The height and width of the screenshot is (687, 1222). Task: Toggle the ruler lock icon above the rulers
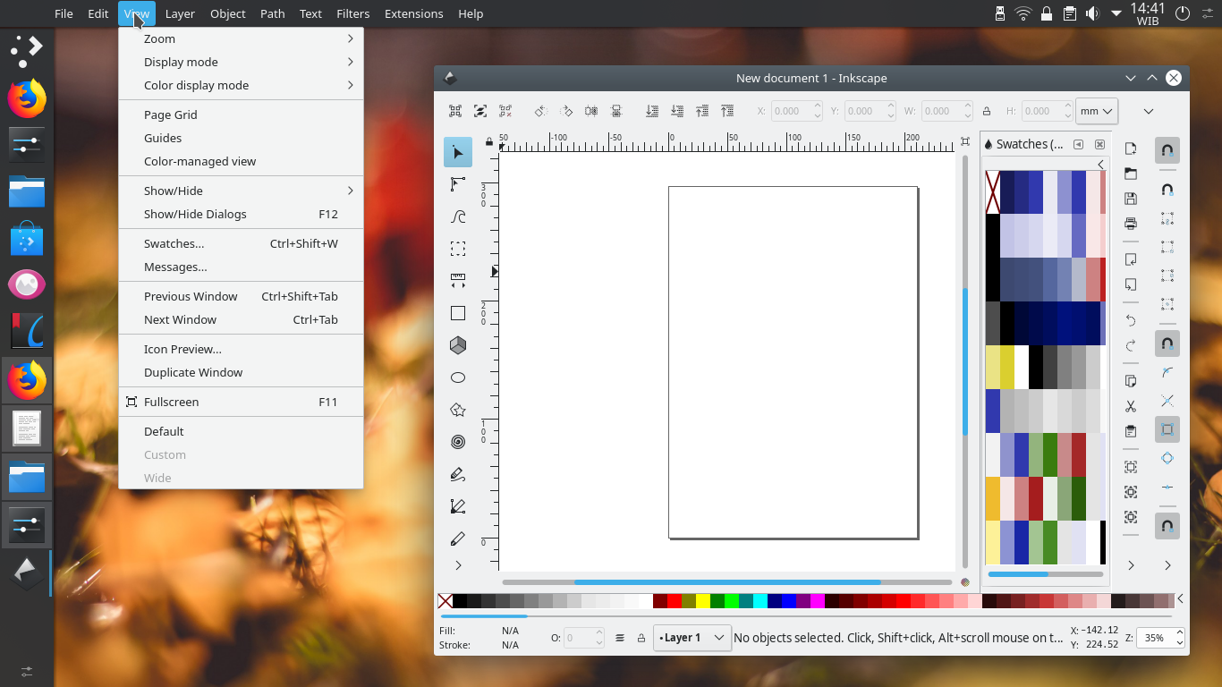tap(488, 141)
